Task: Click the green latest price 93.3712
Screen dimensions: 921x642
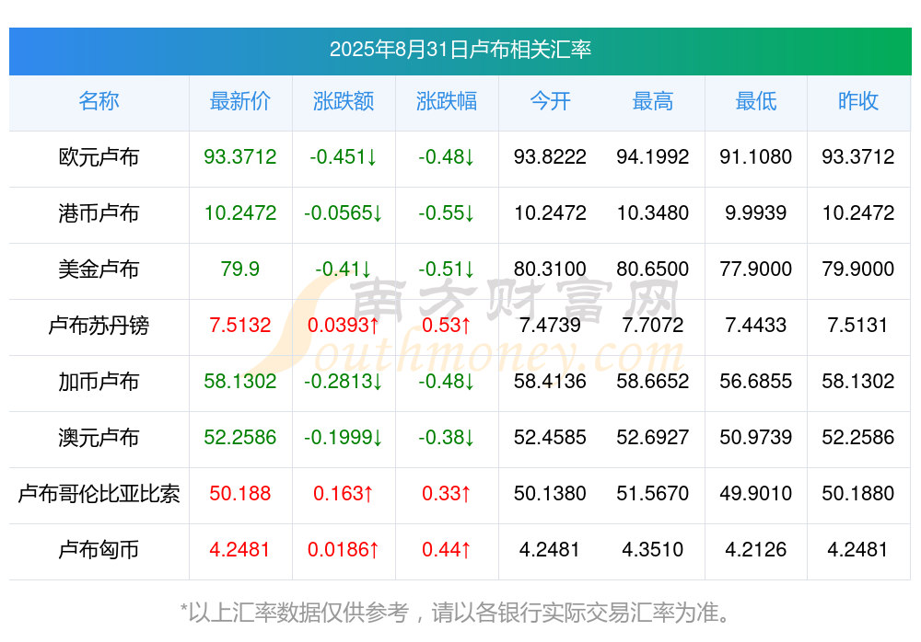Action: click(240, 156)
